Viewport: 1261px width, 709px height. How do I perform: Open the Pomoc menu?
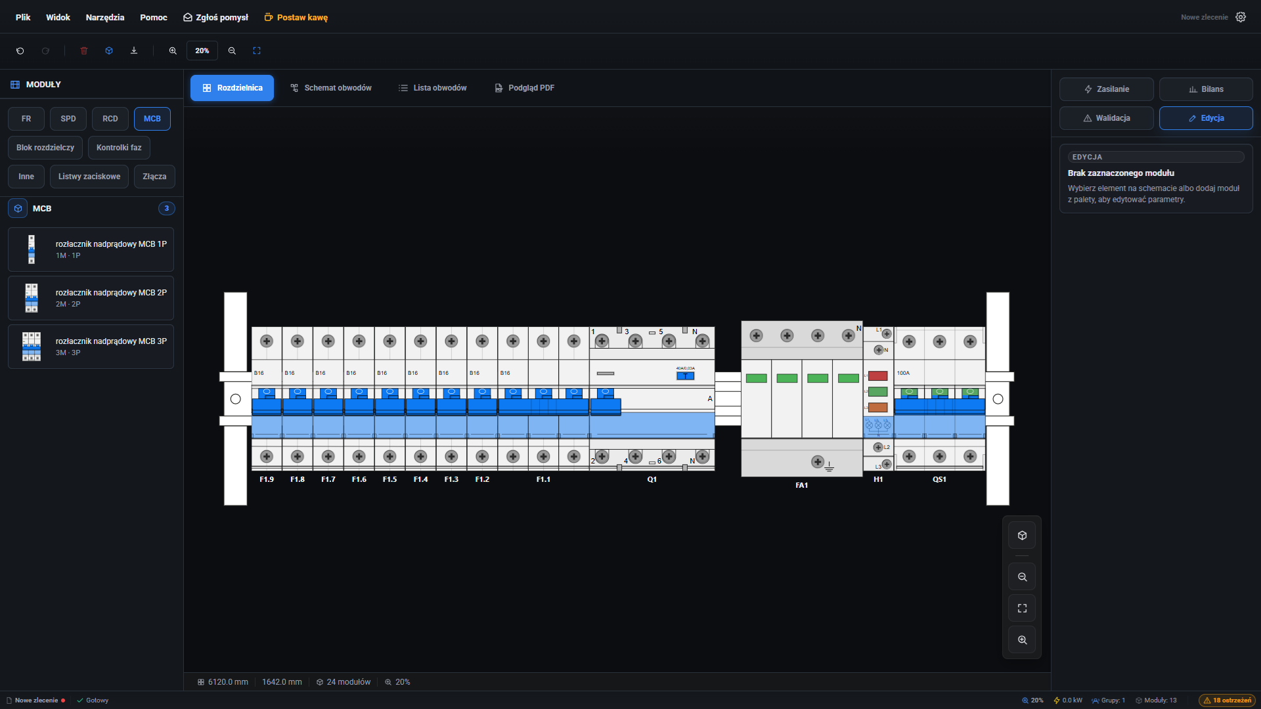(154, 17)
